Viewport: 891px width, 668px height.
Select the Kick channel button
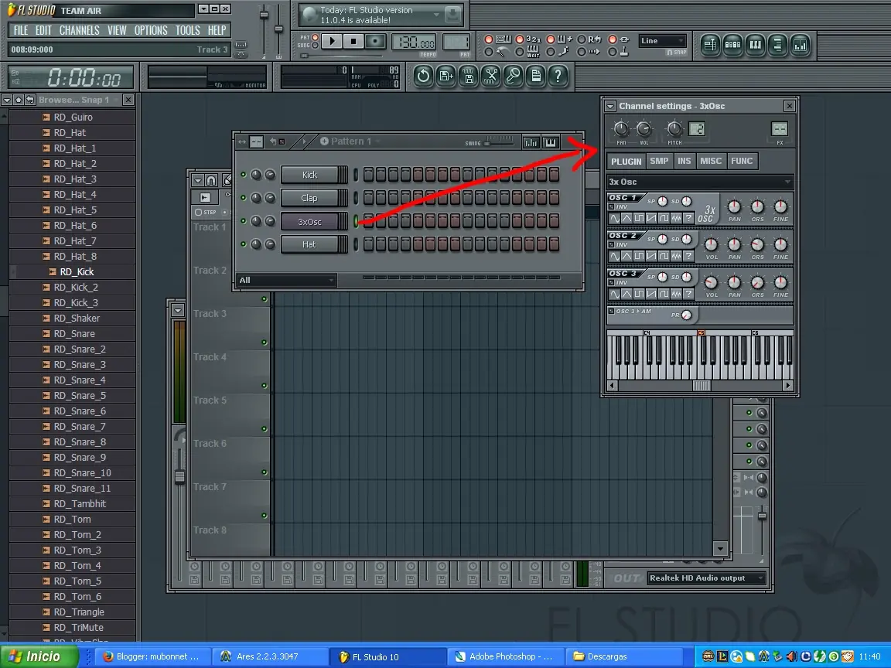click(x=309, y=175)
